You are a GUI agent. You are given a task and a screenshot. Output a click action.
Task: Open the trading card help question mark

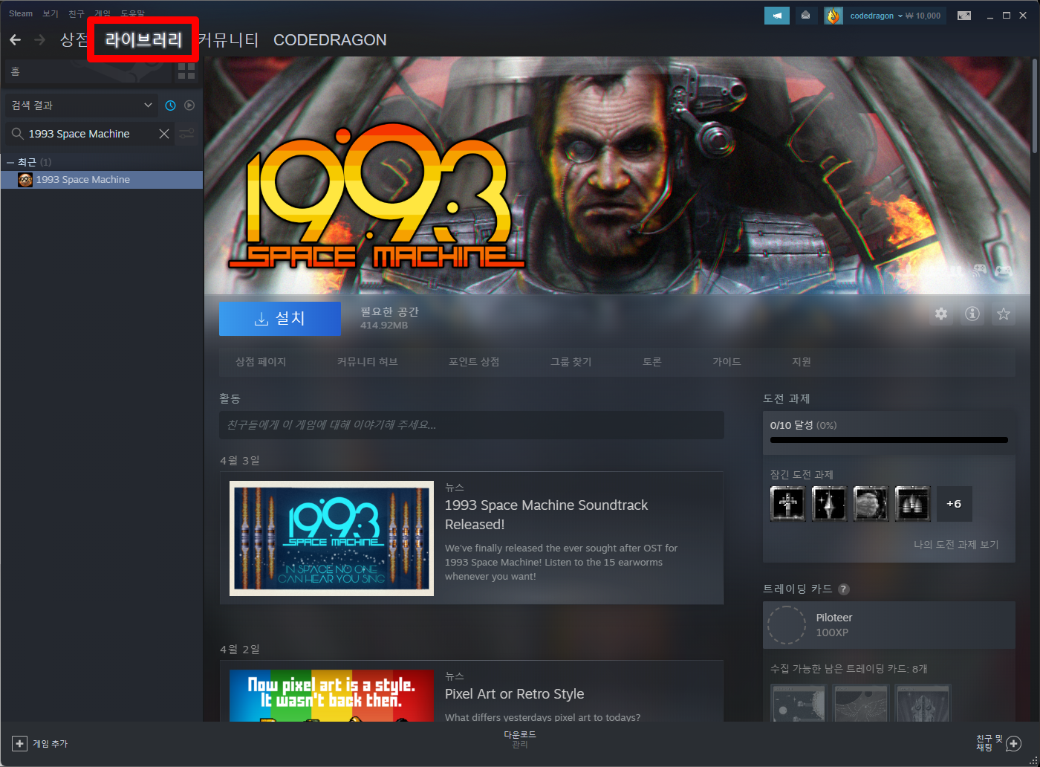tap(843, 589)
